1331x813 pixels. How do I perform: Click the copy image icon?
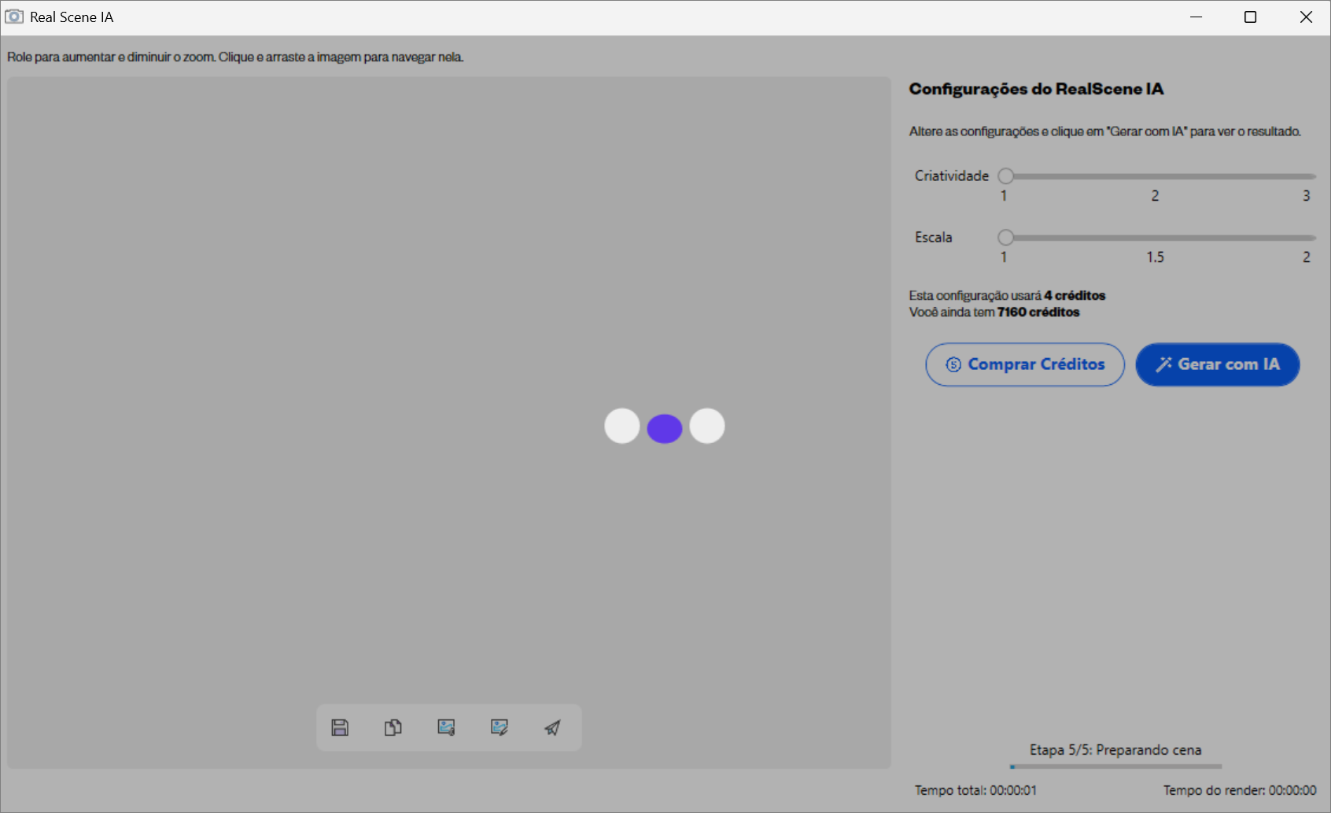point(393,727)
